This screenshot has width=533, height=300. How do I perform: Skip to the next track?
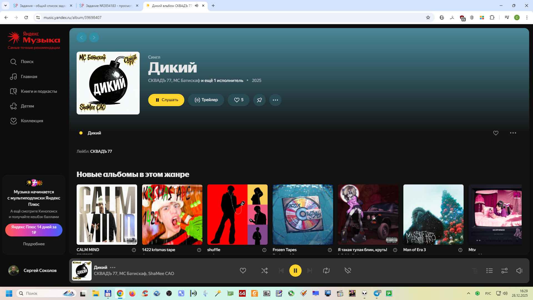[310, 270]
